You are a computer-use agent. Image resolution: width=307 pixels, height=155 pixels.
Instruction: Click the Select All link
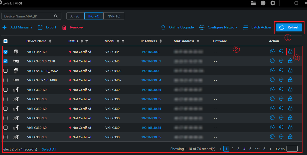coord(49,149)
